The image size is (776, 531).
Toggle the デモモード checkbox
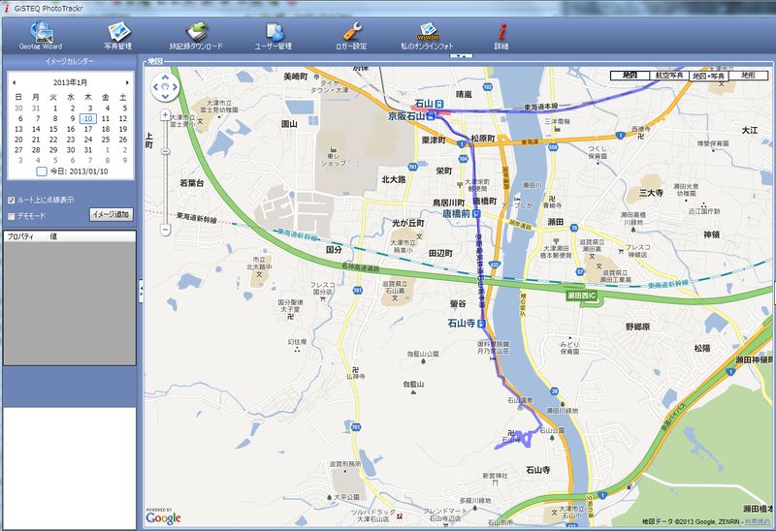click(12, 216)
